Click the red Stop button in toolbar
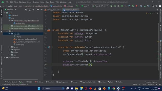 point(136,6)
